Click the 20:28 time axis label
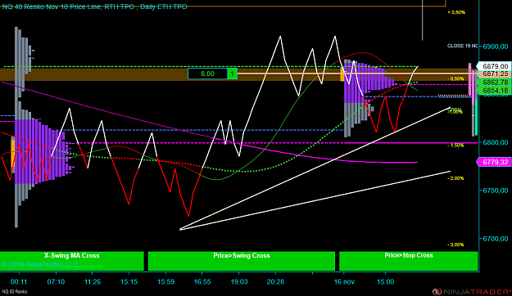 tap(275, 281)
